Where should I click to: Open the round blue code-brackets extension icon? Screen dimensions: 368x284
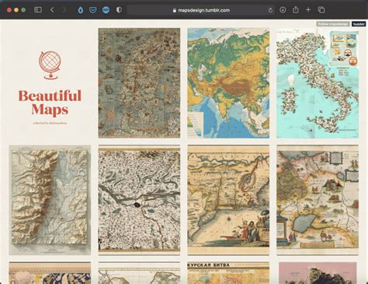(x=106, y=10)
